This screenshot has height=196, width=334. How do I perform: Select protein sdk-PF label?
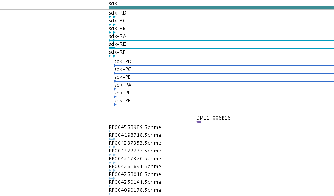[x=122, y=101]
